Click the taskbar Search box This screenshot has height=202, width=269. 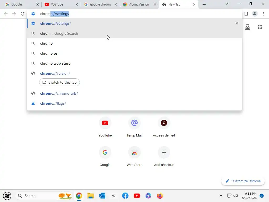pos(44,196)
